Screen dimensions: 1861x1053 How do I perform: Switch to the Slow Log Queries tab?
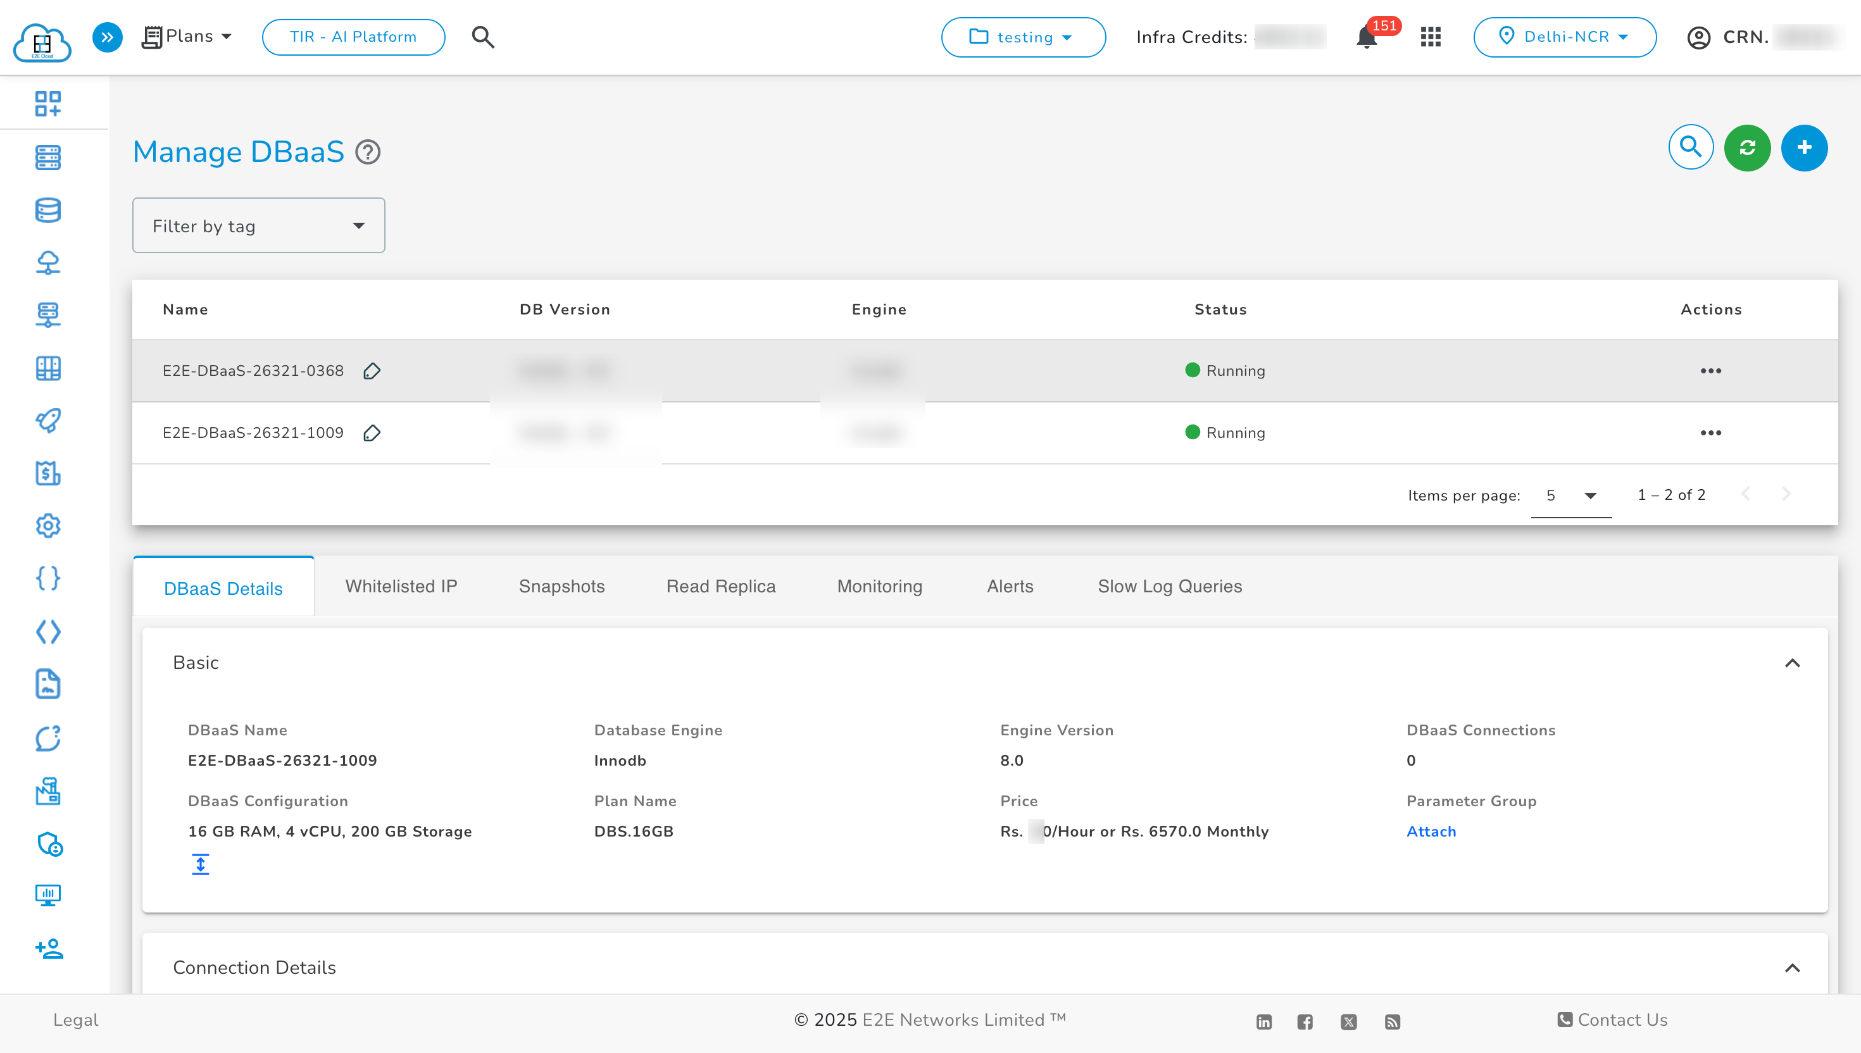click(1169, 587)
